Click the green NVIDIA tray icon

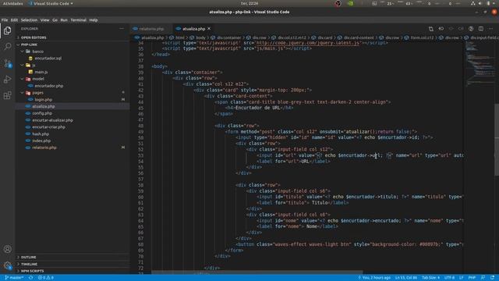pos(350,3)
